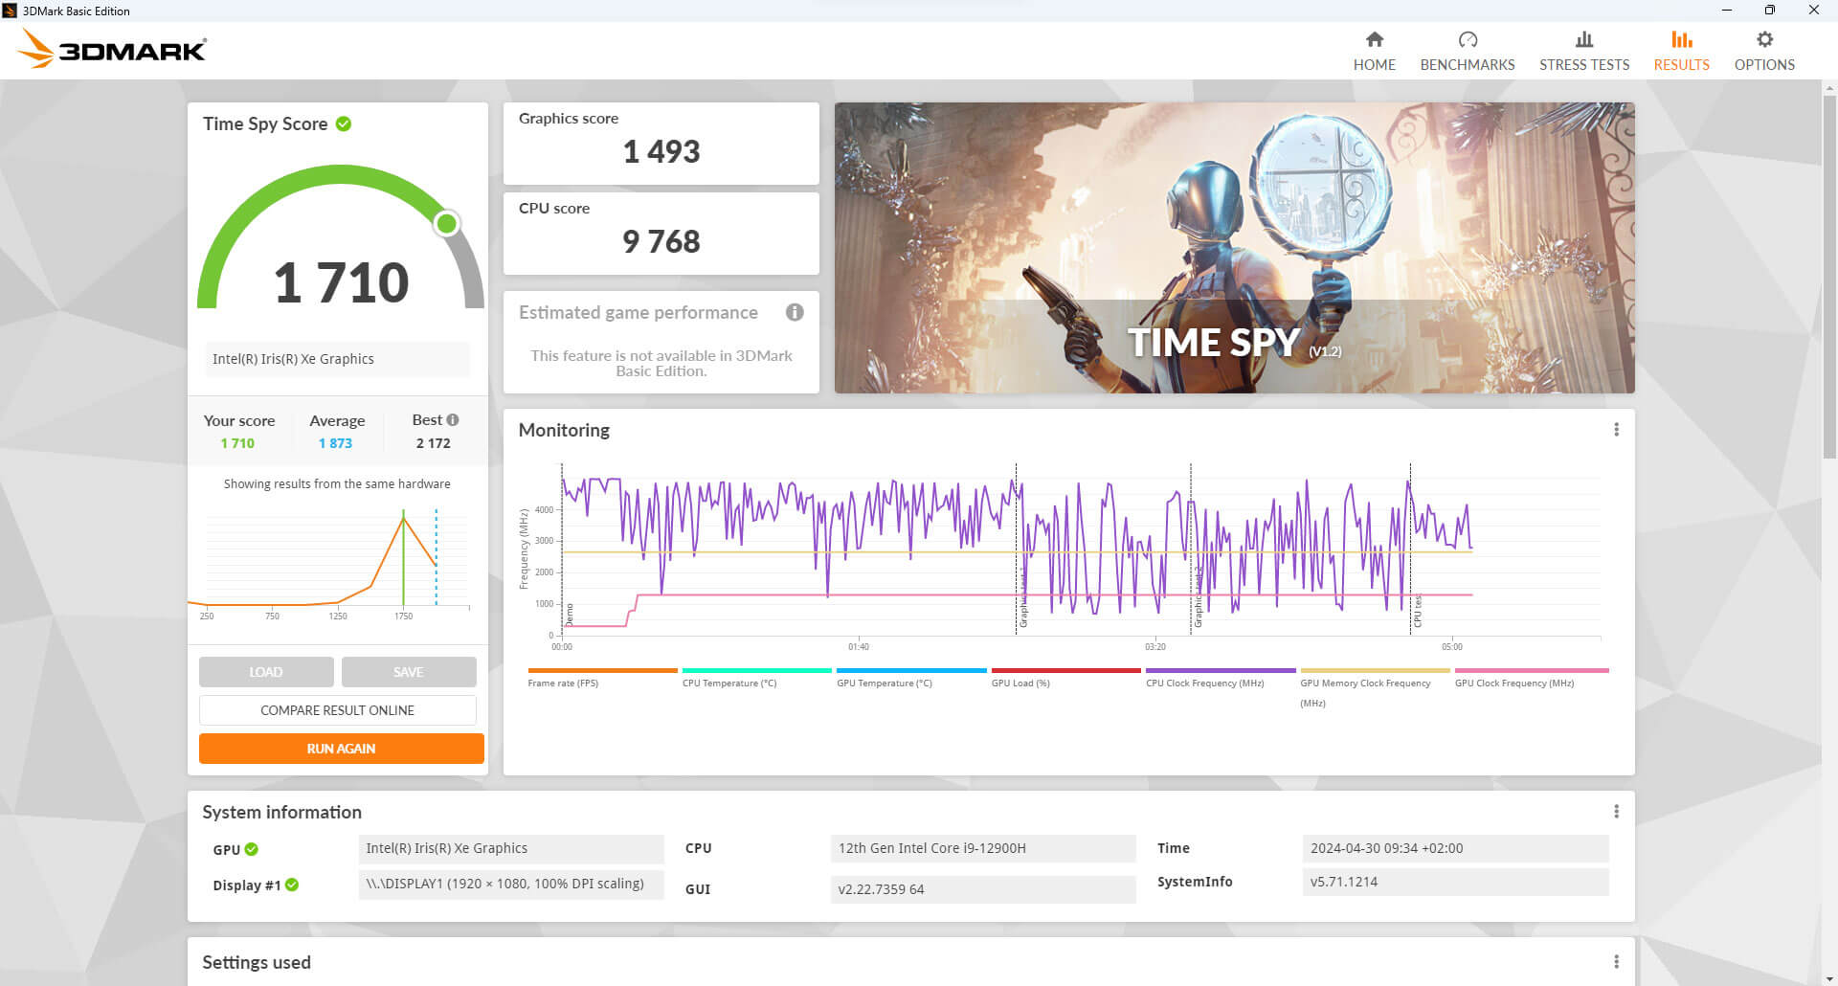
Task: Click the info icon on Estimated game performance
Action: (x=795, y=312)
